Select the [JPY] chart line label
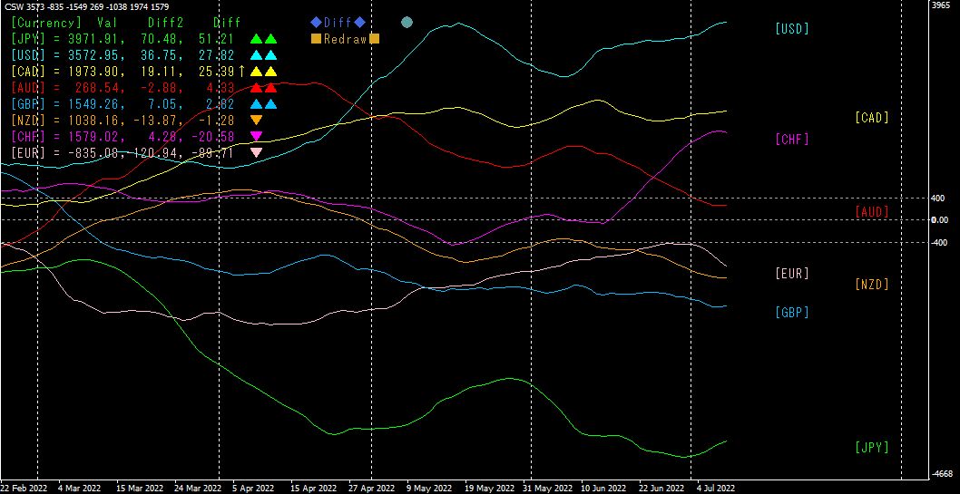Viewport: 960px width, 494px height. pos(871,448)
